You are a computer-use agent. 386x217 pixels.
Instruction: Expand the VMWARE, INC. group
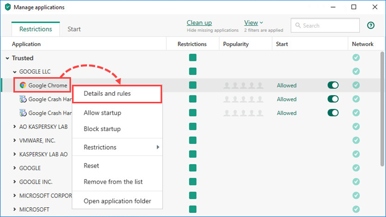coord(14,140)
